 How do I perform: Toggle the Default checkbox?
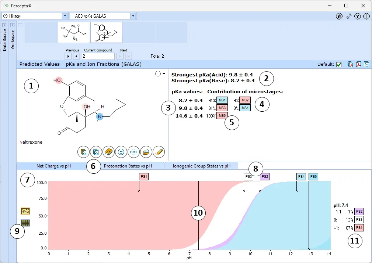339,65
